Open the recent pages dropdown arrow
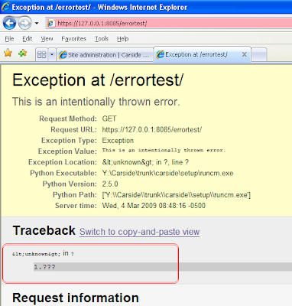The image size is (292, 306). 37,24
